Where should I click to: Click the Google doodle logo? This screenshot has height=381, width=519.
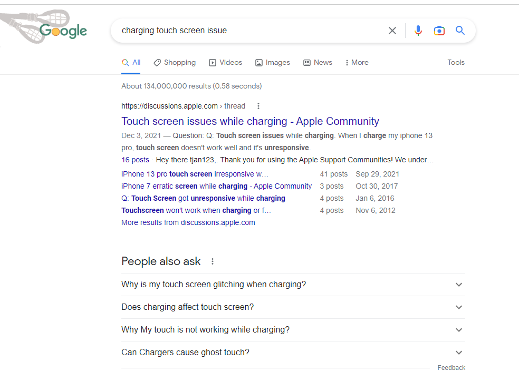pyautogui.click(x=44, y=27)
